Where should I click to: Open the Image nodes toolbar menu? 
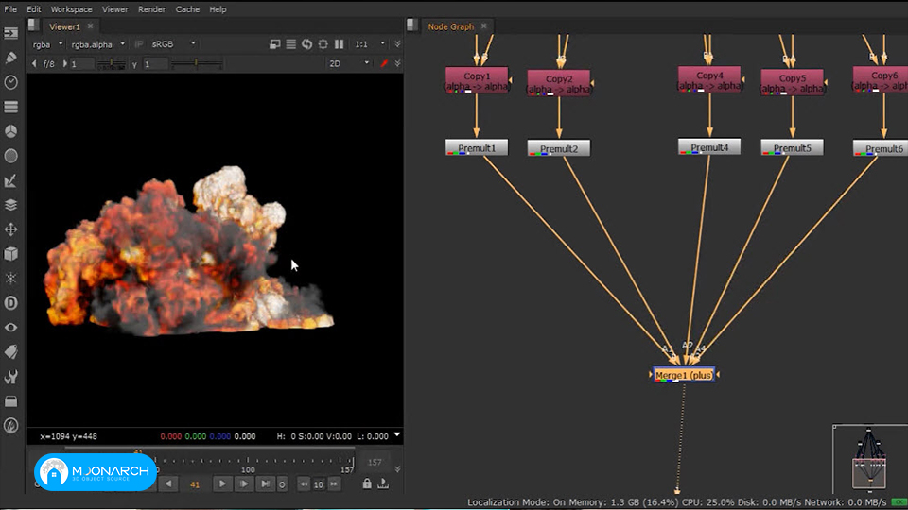point(11,34)
